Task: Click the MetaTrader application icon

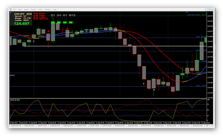Action: (x=11, y=9)
